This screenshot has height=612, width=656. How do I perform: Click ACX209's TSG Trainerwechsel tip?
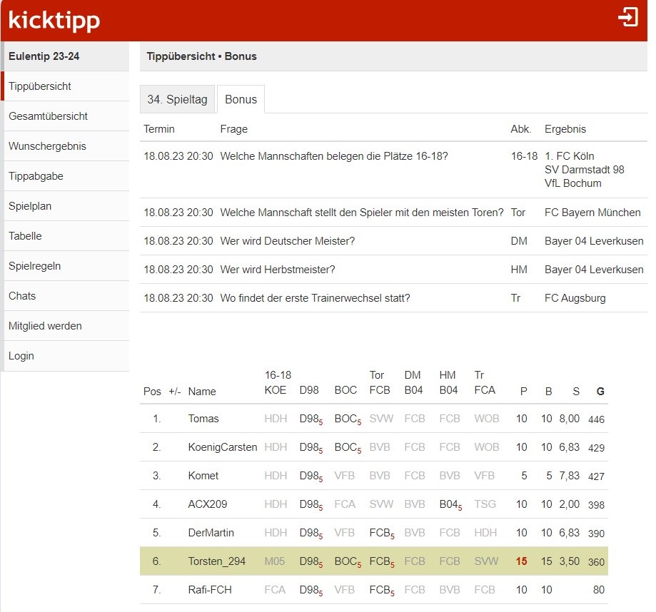click(x=485, y=504)
